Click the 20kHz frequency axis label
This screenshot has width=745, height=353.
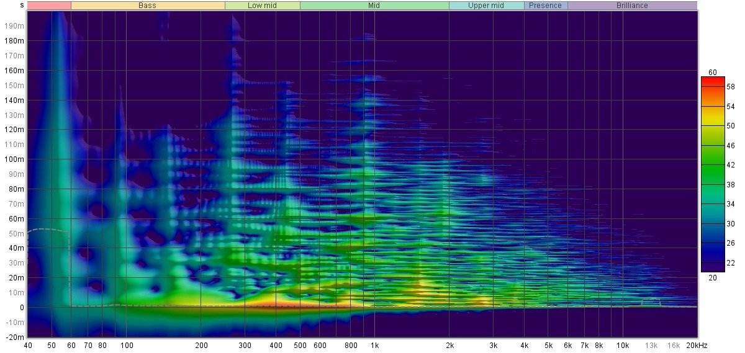tap(697, 346)
